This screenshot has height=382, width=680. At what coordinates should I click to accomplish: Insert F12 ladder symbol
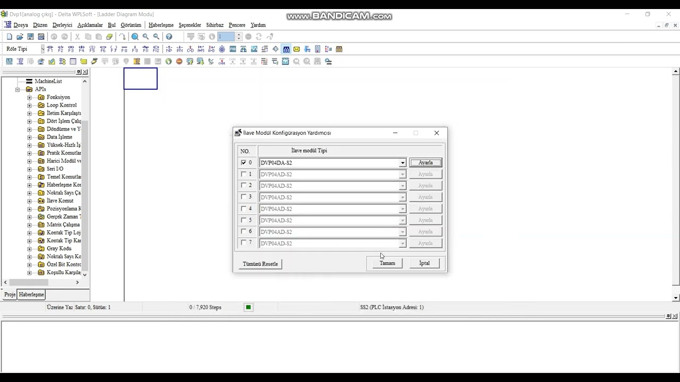(x=156, y=49)
